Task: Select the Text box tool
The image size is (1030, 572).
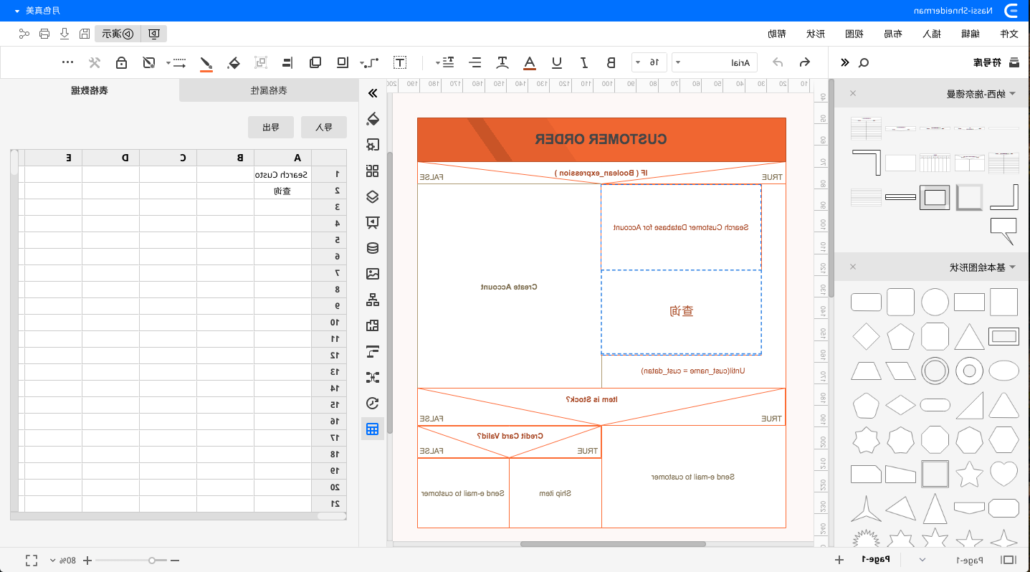Action: (x=400, y=62)
